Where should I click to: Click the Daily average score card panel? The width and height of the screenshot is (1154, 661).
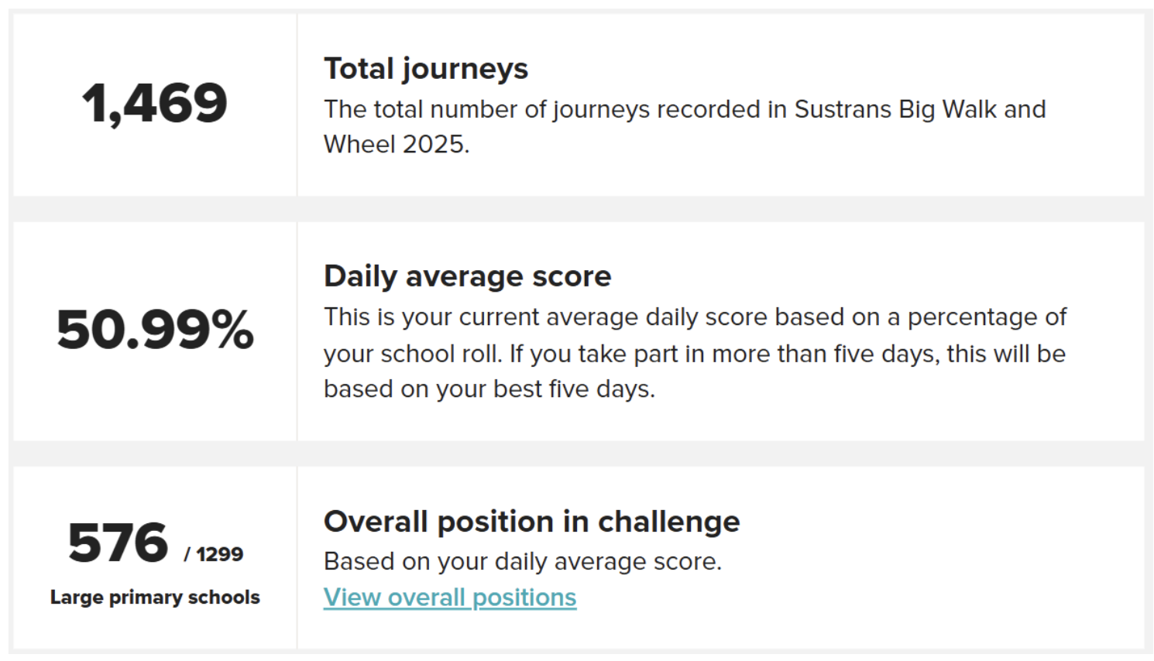579,331
